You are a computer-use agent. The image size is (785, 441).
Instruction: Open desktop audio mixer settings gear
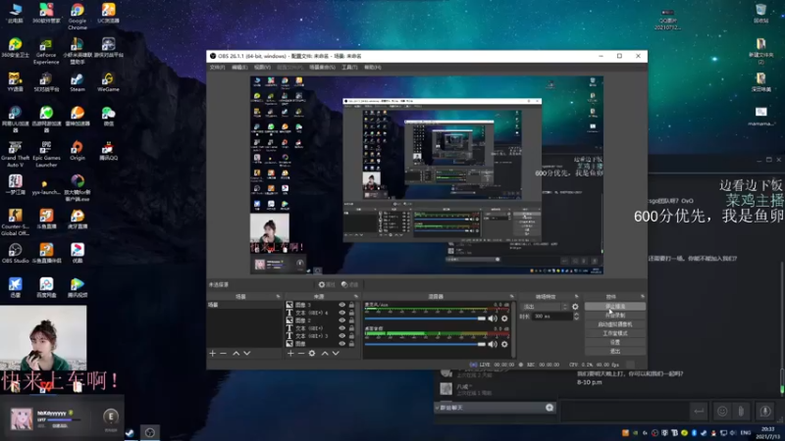[504, 344]
